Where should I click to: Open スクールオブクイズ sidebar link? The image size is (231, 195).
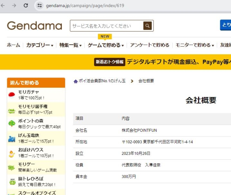click(x=36, y=192)
